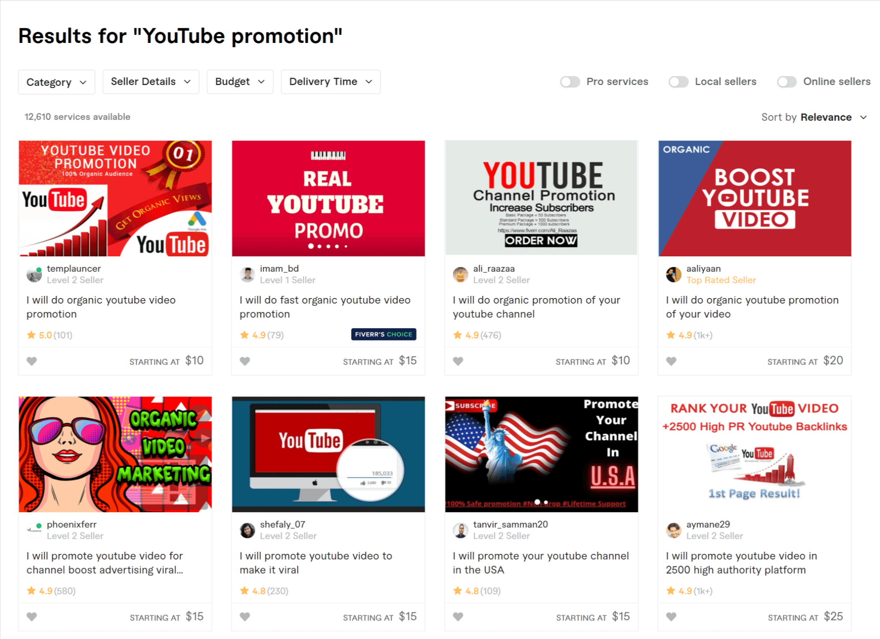Open the Delivery Time filter menu

(330, 82)
